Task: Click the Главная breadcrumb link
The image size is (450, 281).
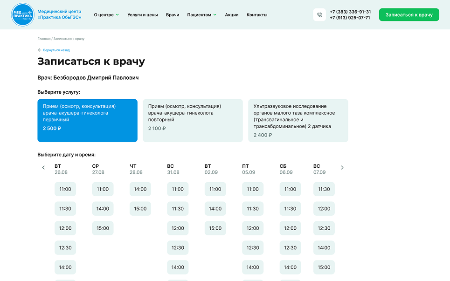Action: click(x=44, y=39)
